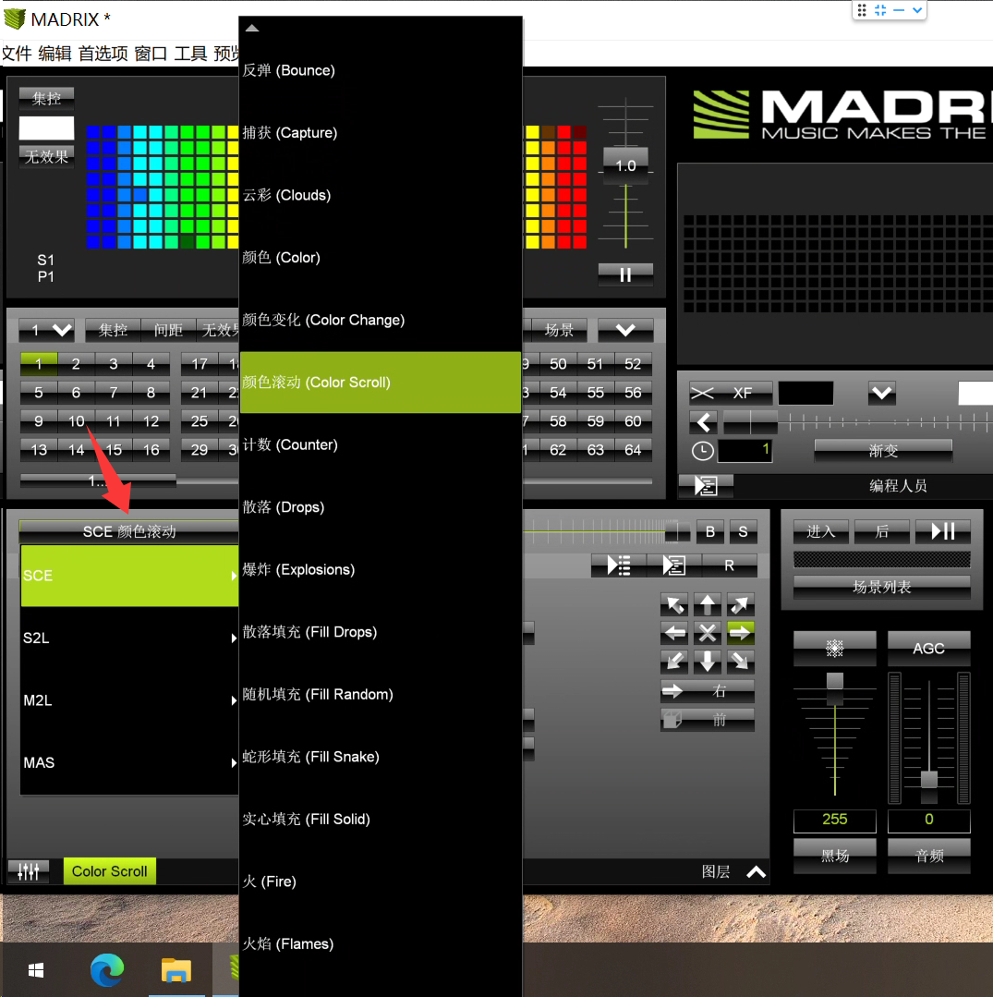Select the left direction arrow
Image resolution: width=993 pixels, height=997 pixels.
[674, 633]
